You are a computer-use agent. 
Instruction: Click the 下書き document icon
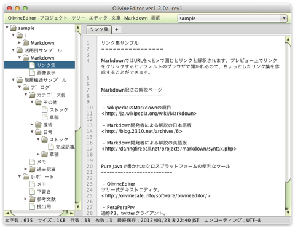tap(32, 192)
